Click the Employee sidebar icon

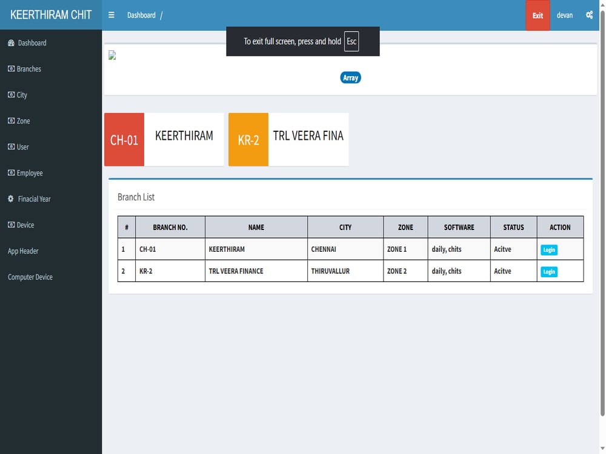click(11, 173)
